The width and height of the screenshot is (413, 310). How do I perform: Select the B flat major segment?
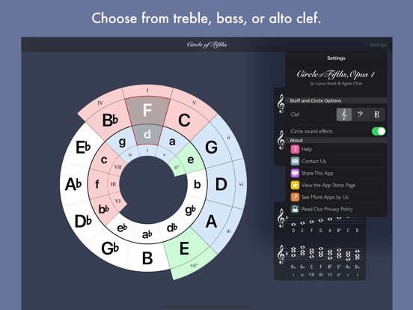click(109, 119)
